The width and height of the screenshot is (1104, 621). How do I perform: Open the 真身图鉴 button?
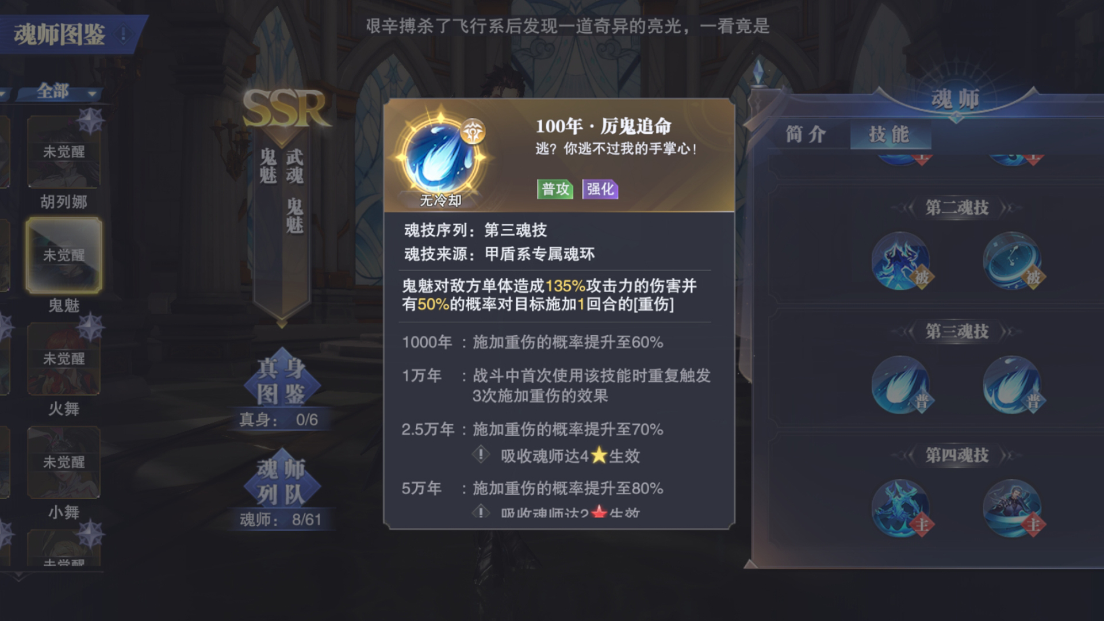point(281,381)
